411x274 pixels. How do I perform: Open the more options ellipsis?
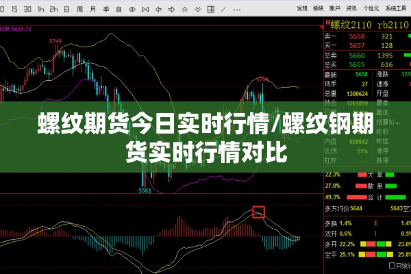coord(237,10)
